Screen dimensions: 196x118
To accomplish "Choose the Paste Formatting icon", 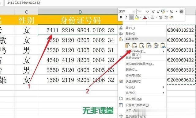I will pyautogui.click(x=156, y=45).
